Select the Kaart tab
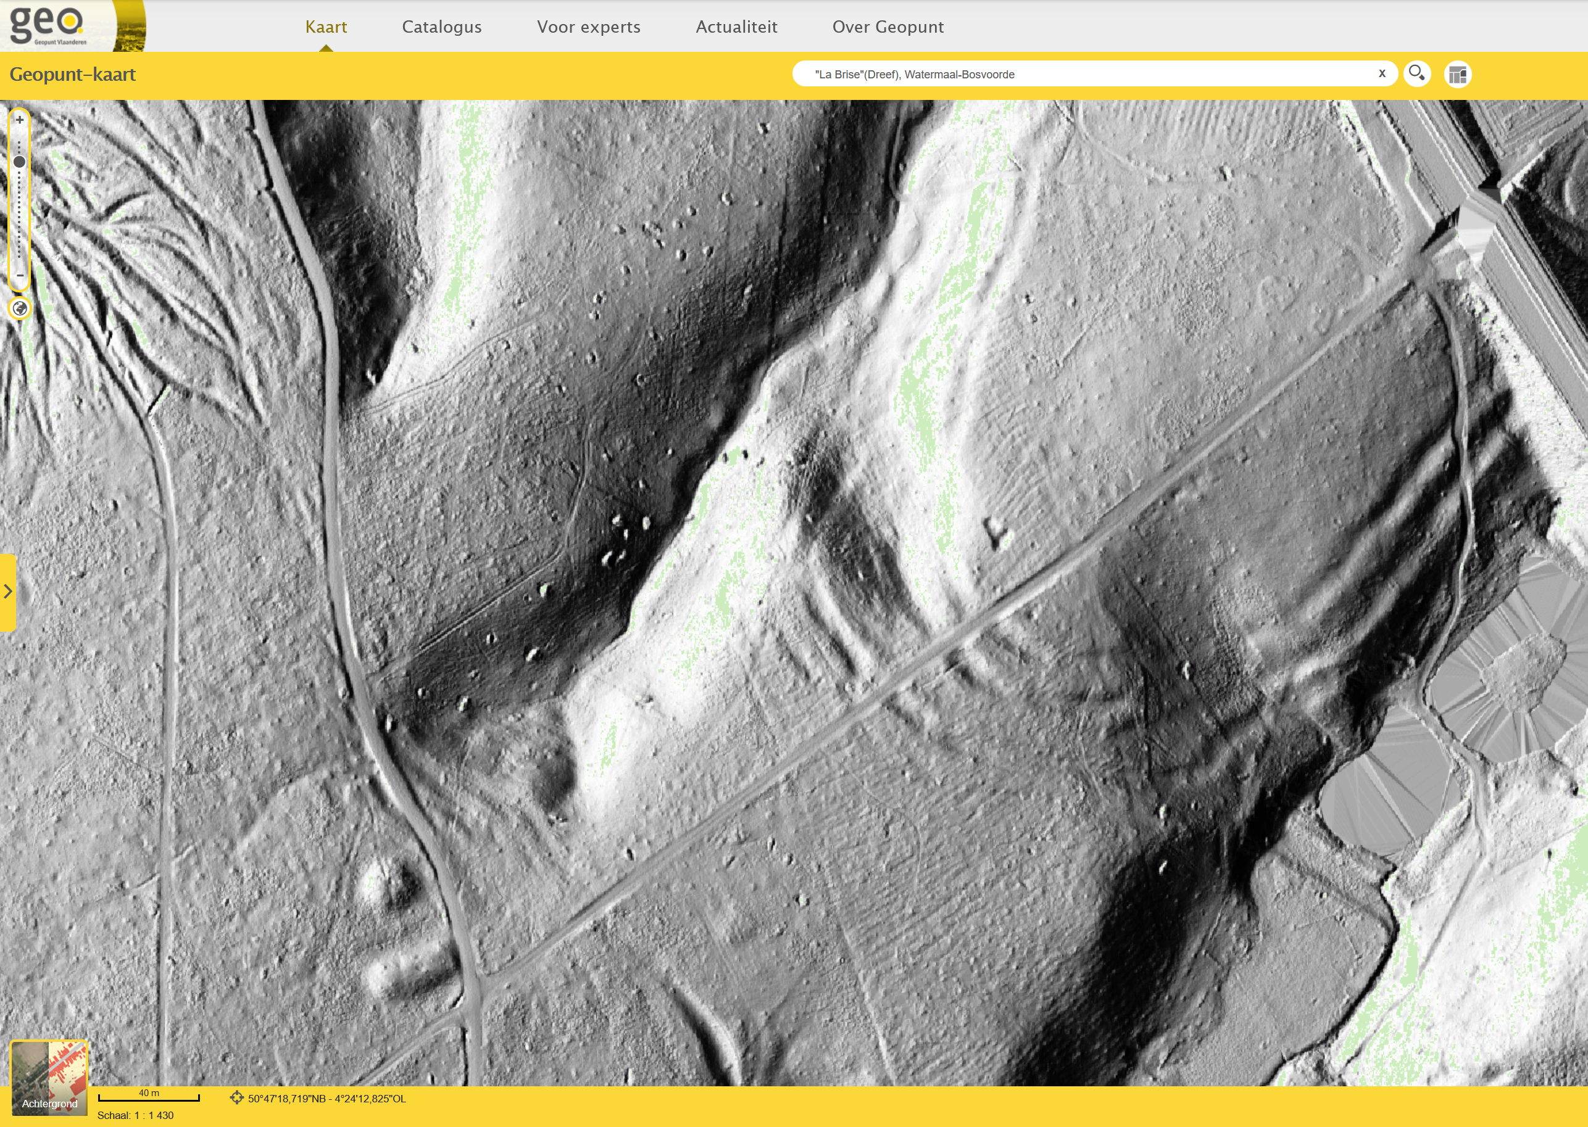1588x1127 pixels. click(x=326, y=27)
